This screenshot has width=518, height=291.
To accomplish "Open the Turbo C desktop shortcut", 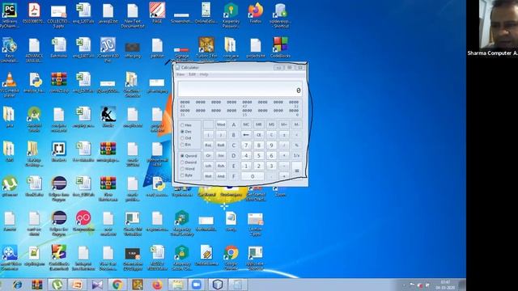I will (206, 50).
